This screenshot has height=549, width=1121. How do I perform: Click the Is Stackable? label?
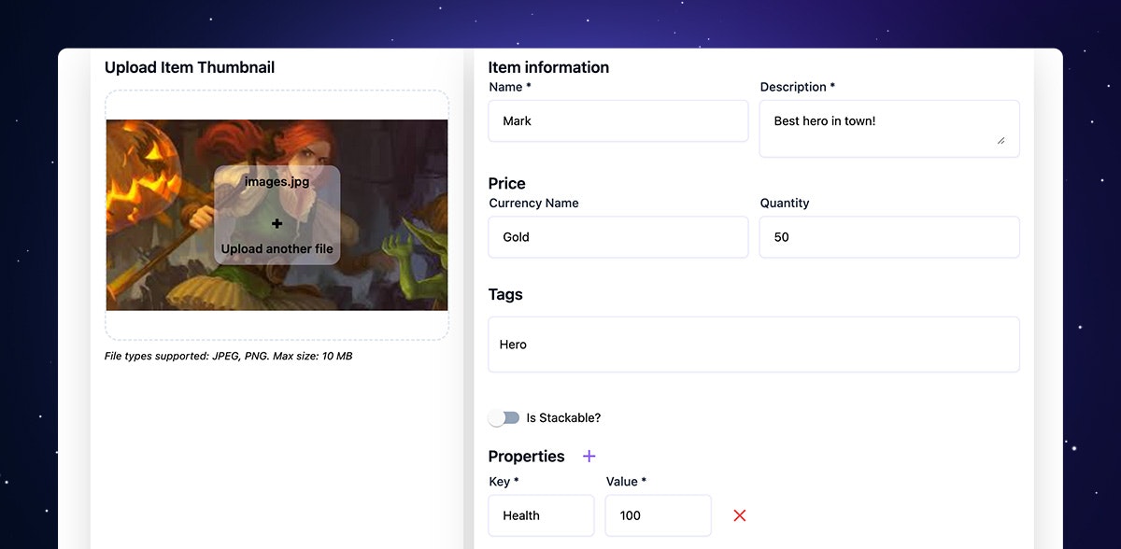tap(563, 418)
